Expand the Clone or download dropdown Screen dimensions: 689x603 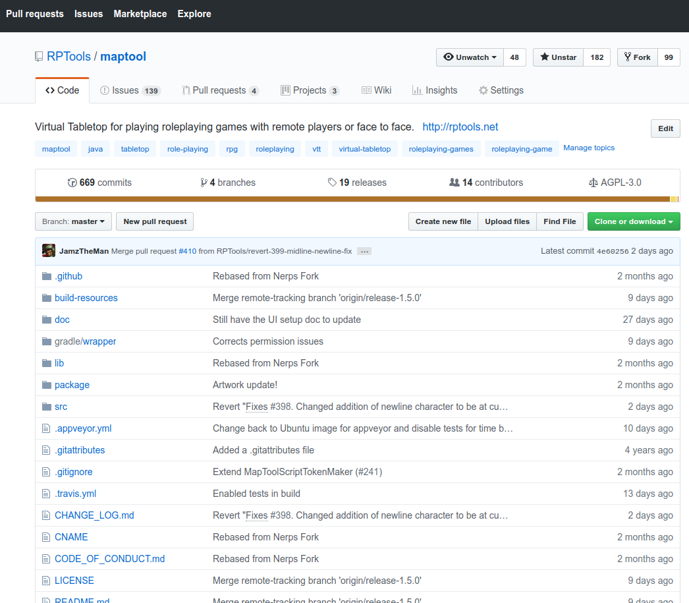pos(634,221)
